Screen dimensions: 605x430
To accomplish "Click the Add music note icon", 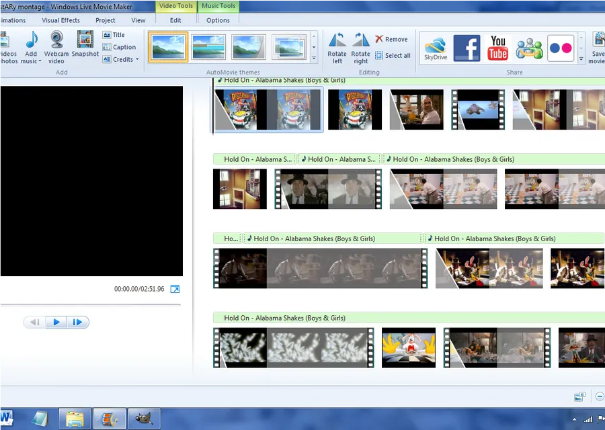I will click(x=32, y=40).
